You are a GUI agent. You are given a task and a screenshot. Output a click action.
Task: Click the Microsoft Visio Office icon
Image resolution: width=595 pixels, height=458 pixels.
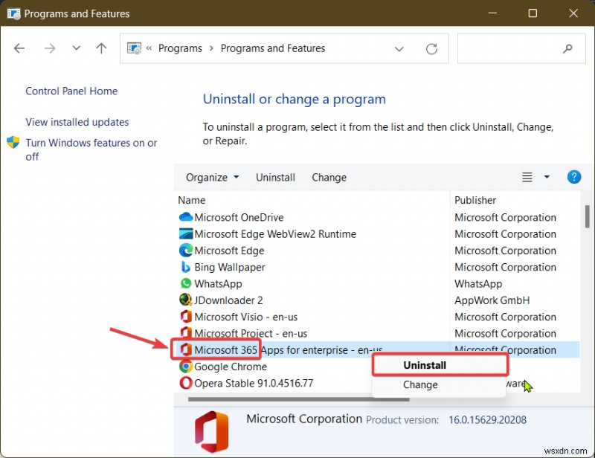pyautogui.click(x=185, y=317)
